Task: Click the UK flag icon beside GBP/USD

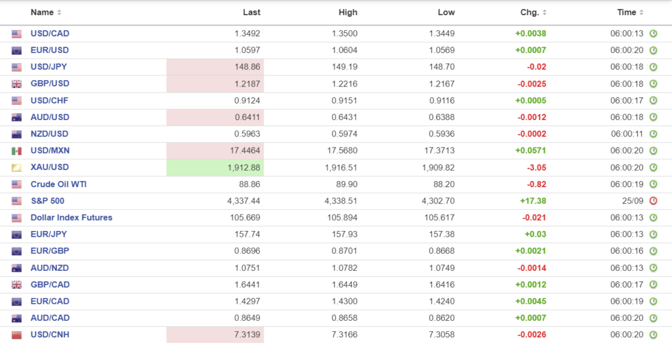Action: click(16, 84)
